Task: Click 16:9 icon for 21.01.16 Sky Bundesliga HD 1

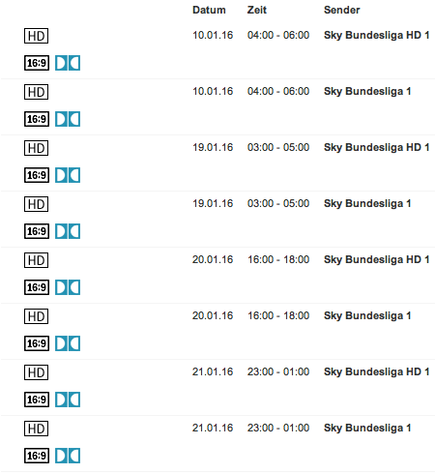Action: coord(37,400)
